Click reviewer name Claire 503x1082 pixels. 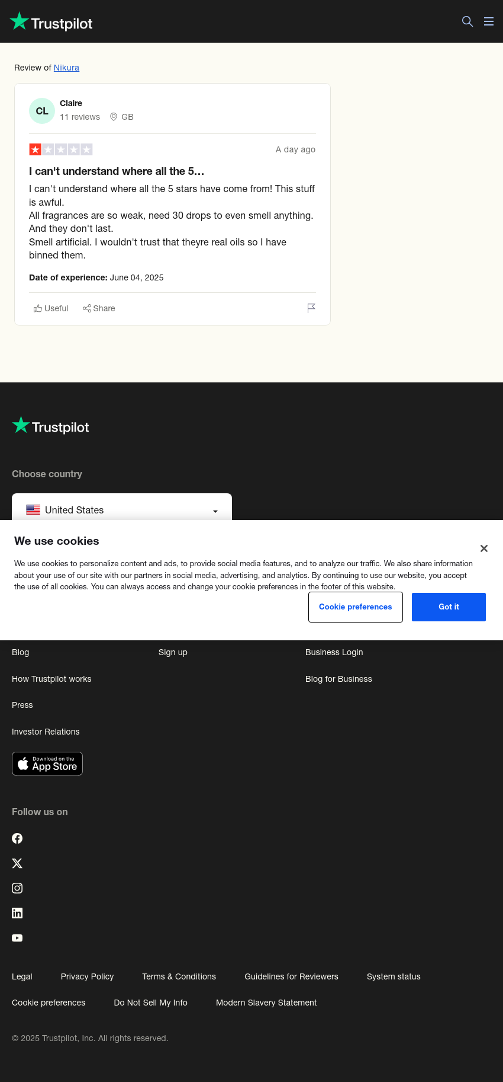click(71, 103)
